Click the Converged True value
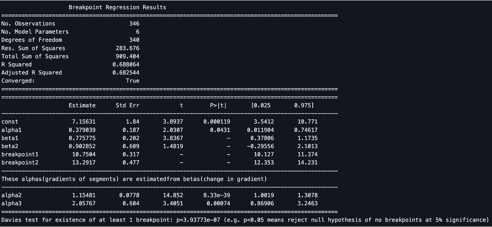 coord(133,80)
